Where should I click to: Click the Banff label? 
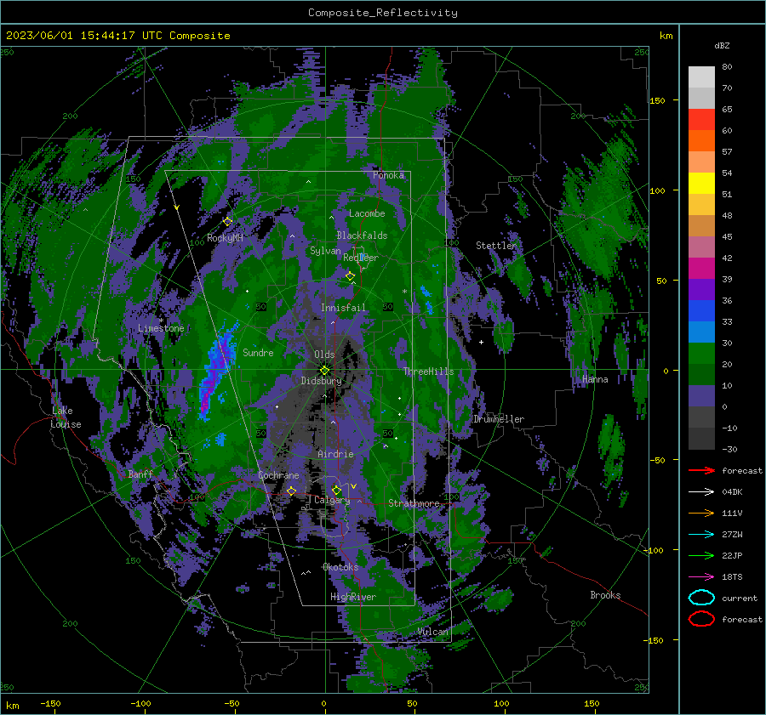(140, 474)
